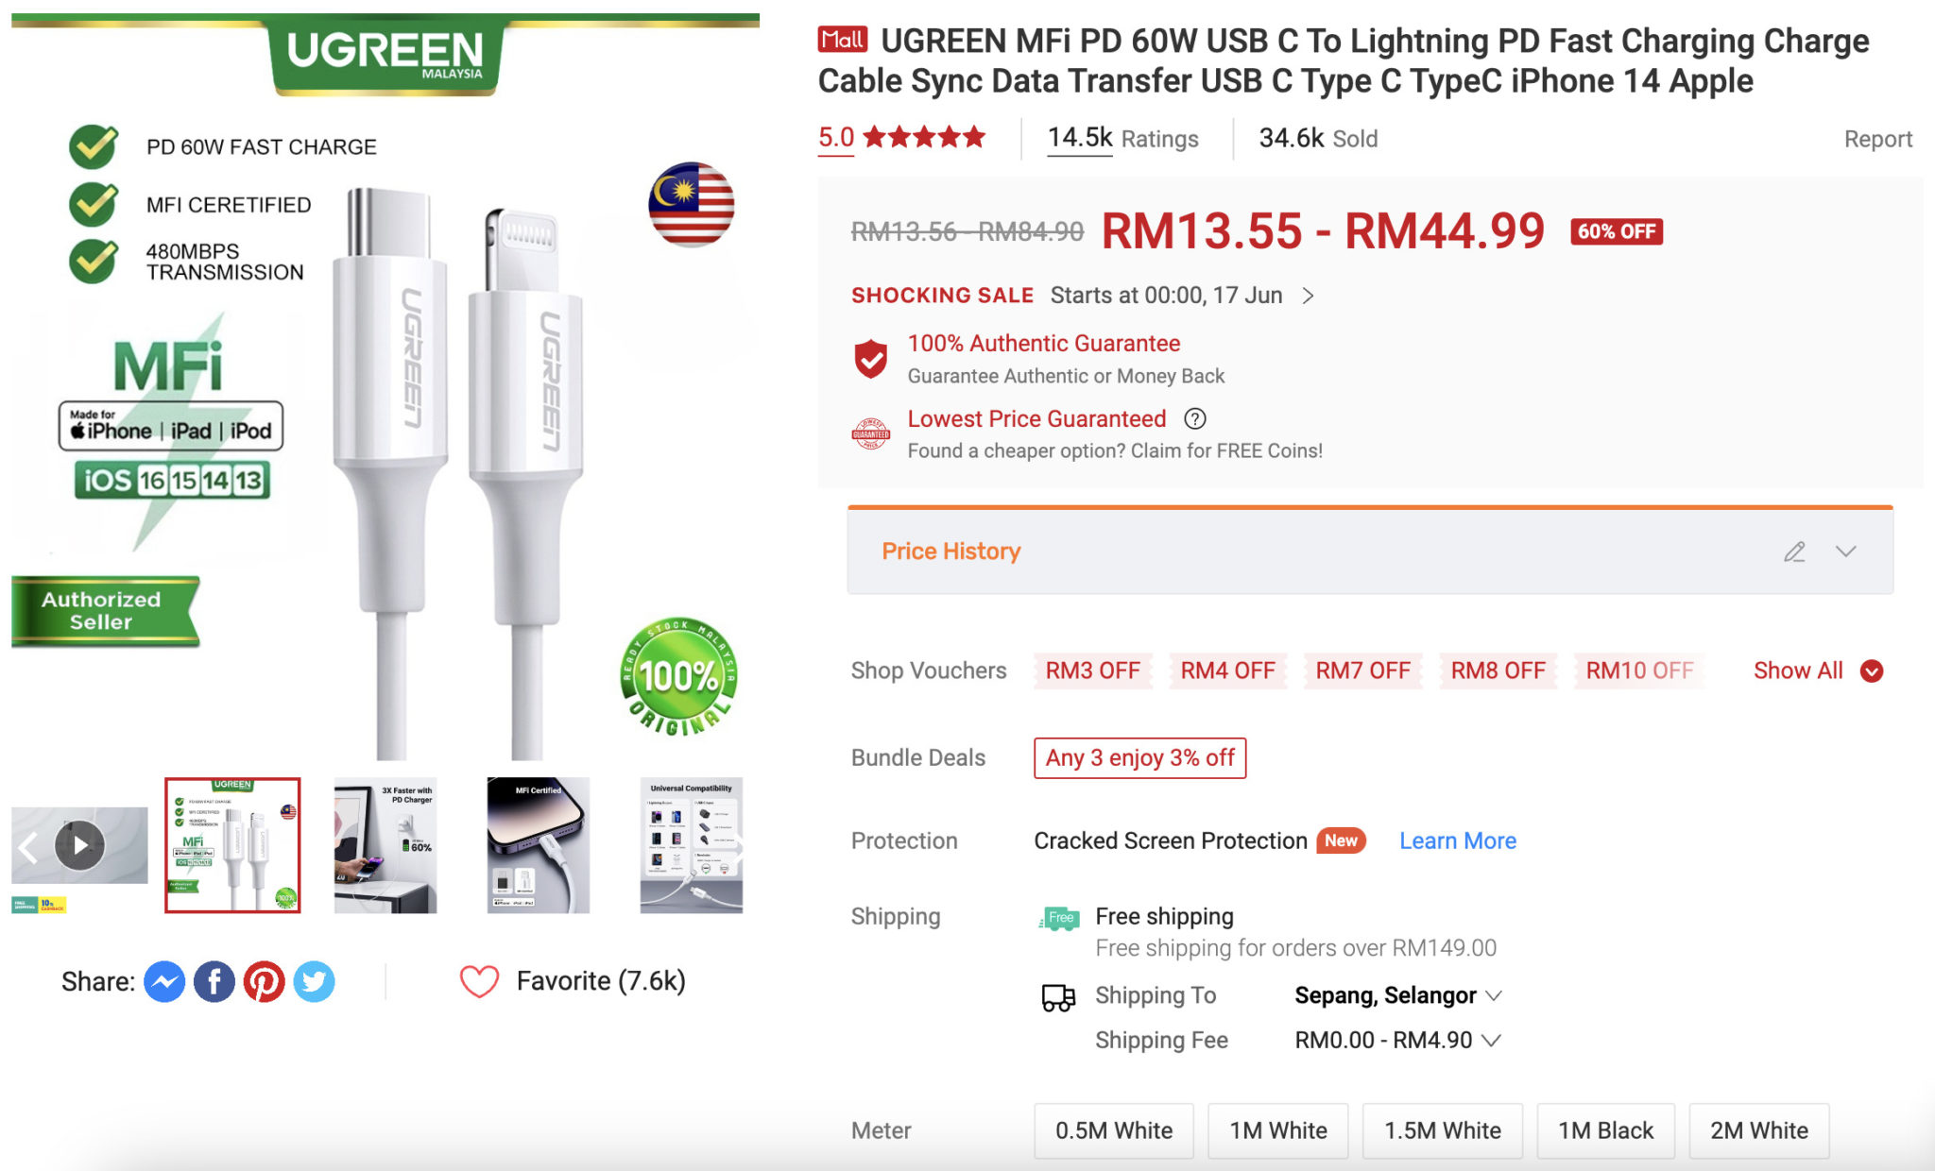Expand the Shipping Fee RM0.00 - RM4.90 dropdown
Viewport: 1935px width, 1171px height.
pos(1397,1040)
